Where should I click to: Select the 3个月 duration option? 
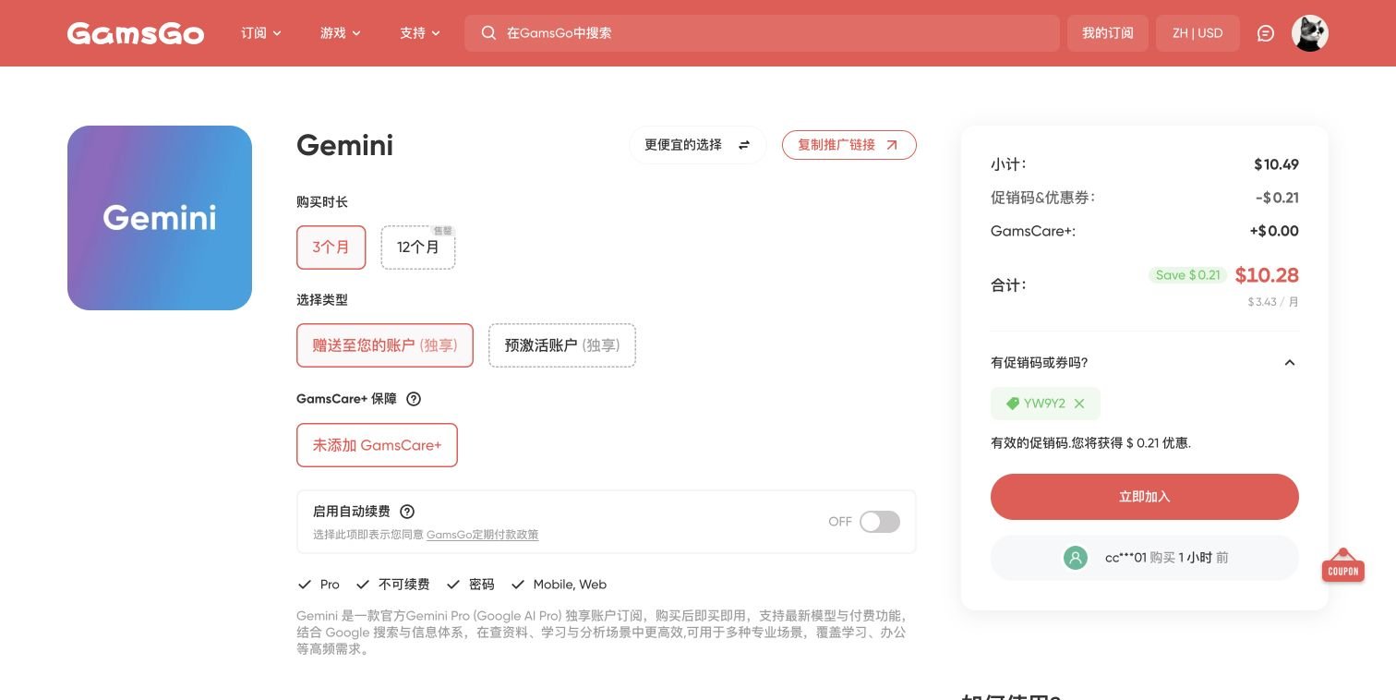click(331, 247)
